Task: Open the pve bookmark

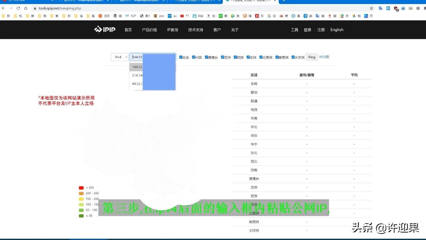Action: (x=159, y=16)
